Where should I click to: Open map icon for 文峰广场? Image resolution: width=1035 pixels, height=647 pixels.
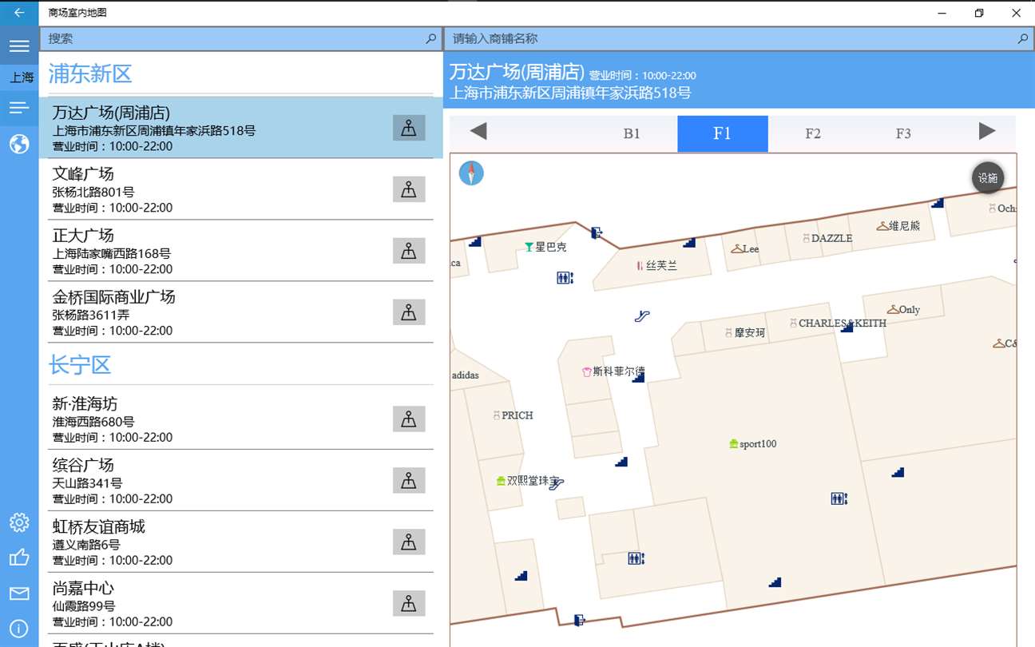coord(409,189)
